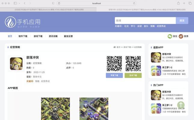194x120 pixels.
Task: Open the second base screenshot thumbnail
Action: [94, 109]
